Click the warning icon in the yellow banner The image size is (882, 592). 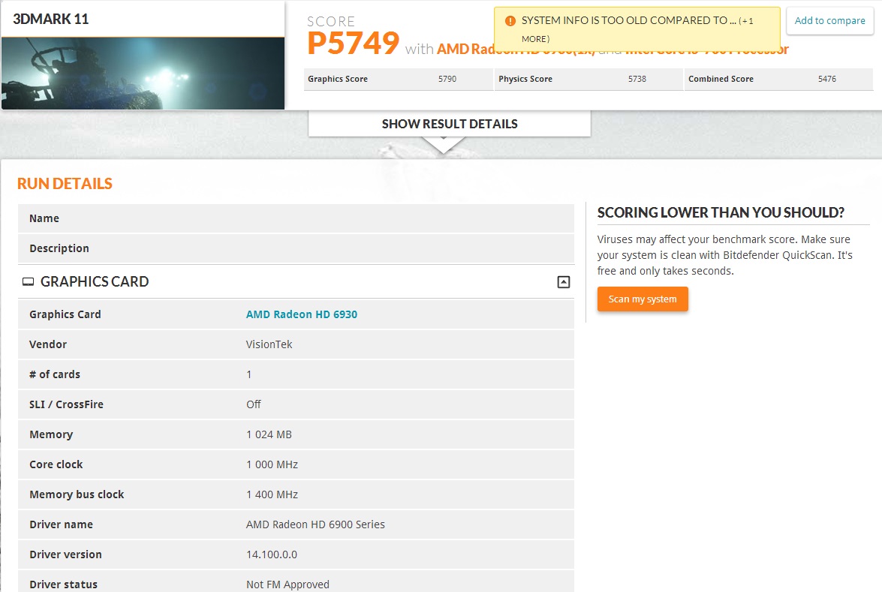(510, 21)
